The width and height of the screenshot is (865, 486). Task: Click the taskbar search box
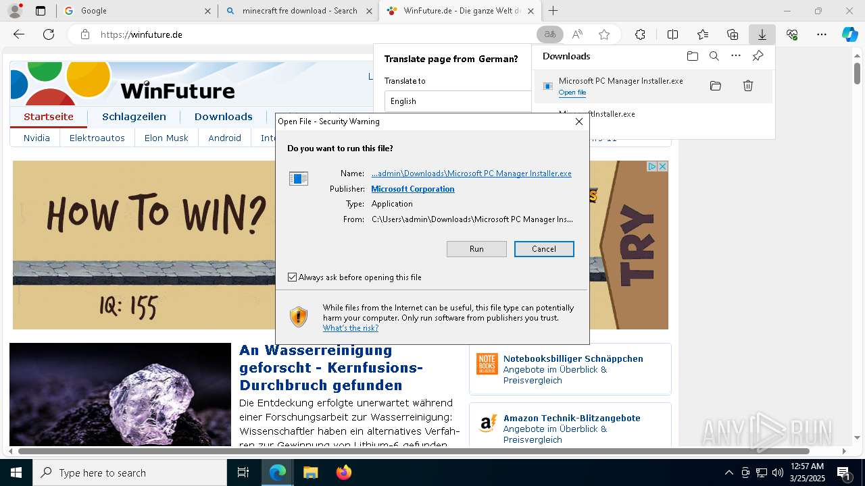tap(130, 473)
